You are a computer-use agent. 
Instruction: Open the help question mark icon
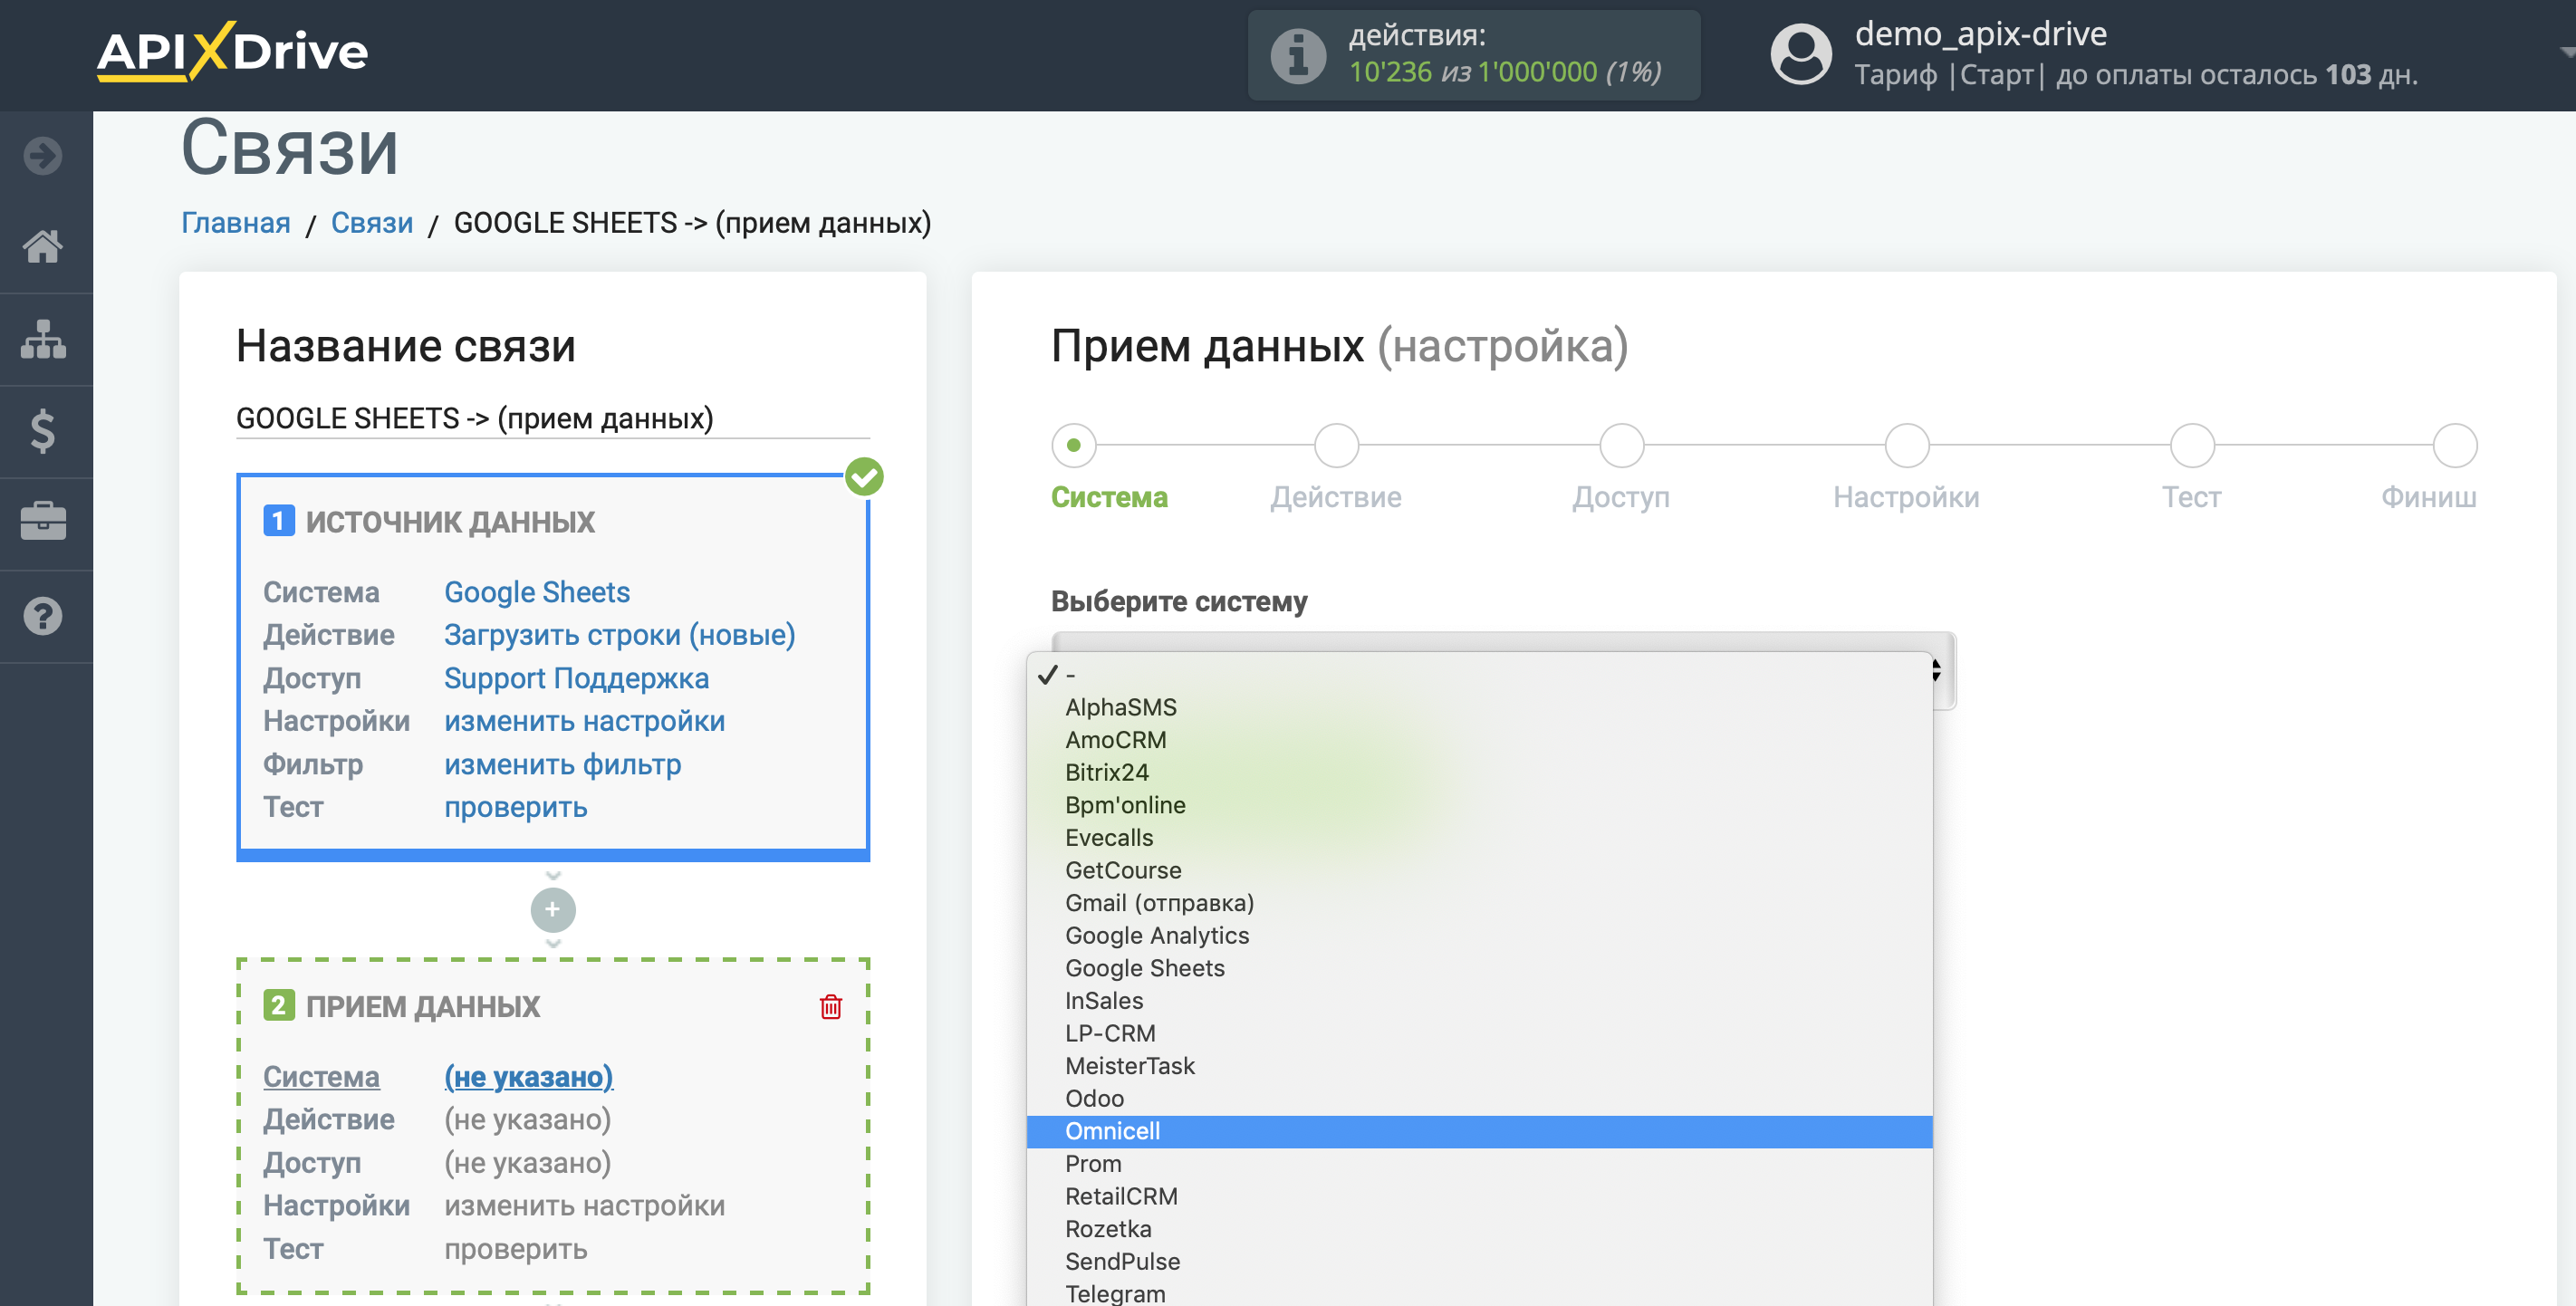click(43, 616)
